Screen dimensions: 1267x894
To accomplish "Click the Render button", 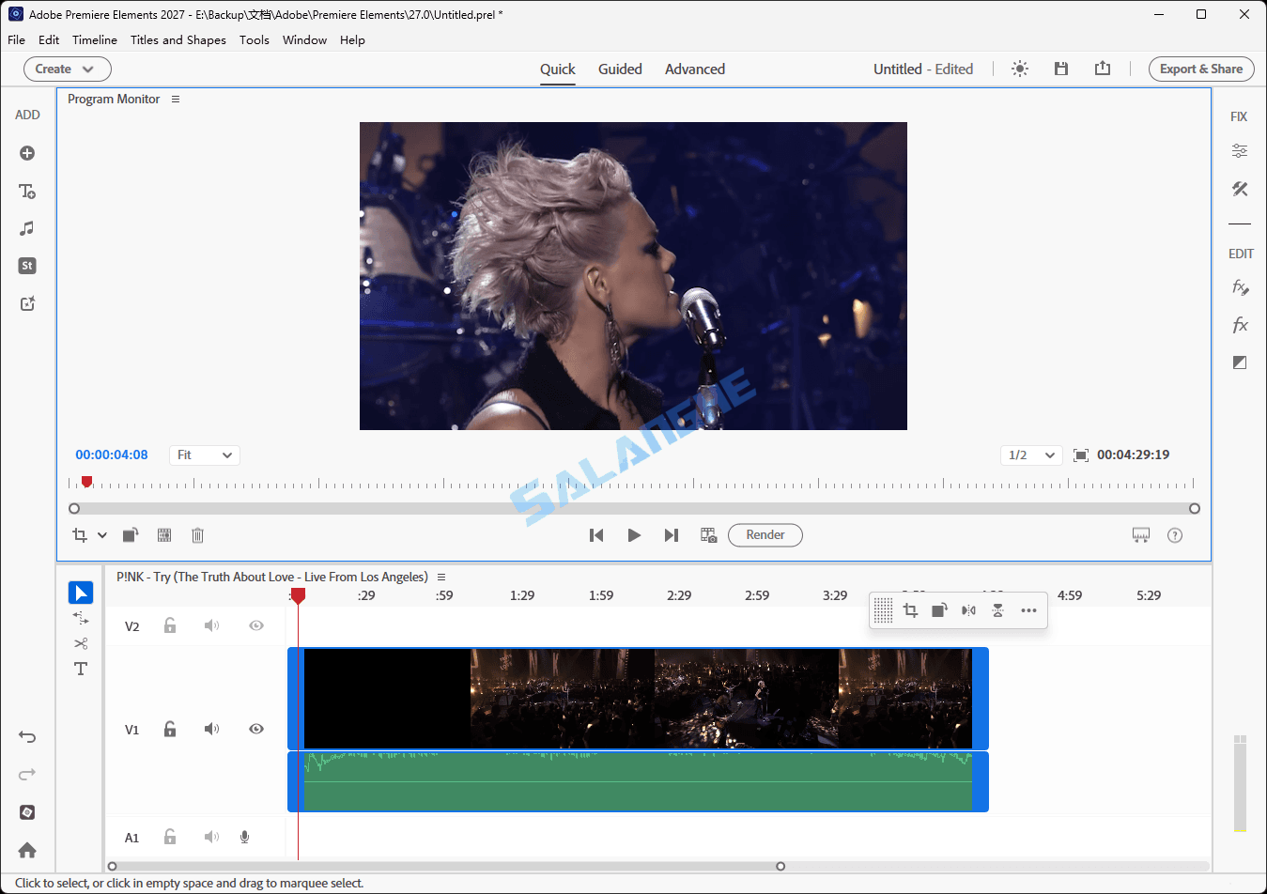I will 765,535.
